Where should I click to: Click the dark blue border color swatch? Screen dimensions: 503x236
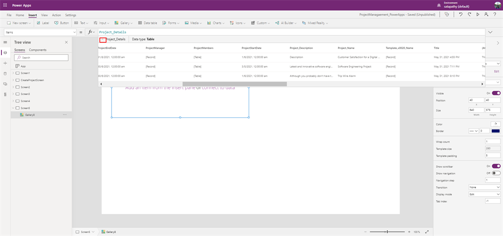[495, 131]
